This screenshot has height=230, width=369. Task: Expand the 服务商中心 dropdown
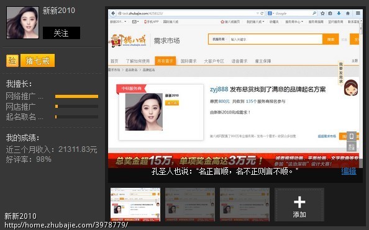[294, 22]
